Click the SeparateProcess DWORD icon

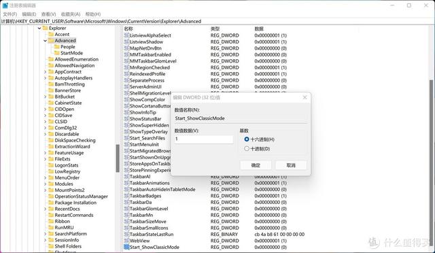(x=127, y=80)
